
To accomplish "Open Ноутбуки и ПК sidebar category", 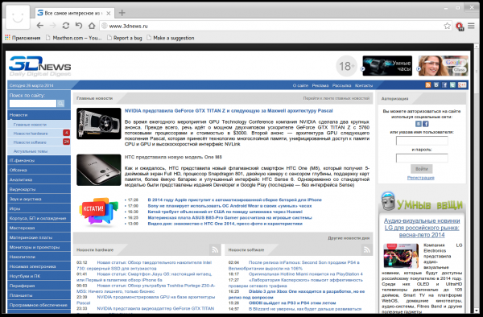I will [39, 276].
